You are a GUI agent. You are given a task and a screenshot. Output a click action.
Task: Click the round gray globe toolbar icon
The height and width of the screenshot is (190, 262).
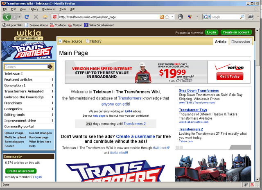180,17
